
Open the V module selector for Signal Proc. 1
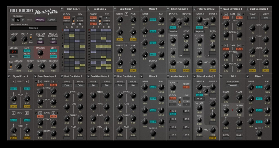pyautogui.click(x=9, y=76)
